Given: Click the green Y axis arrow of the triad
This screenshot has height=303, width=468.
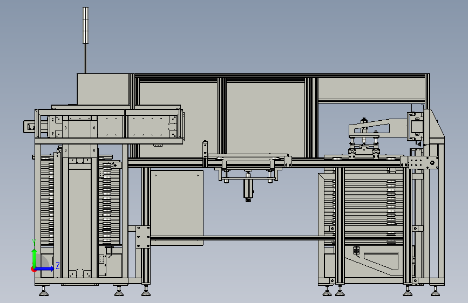Looking at the screenshot, I should tap(35, 258).
